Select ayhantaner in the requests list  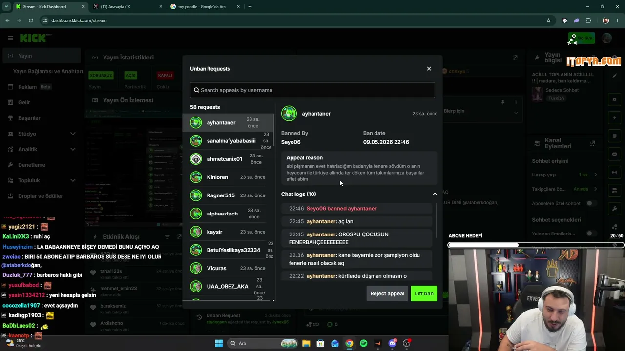[228, 122]
